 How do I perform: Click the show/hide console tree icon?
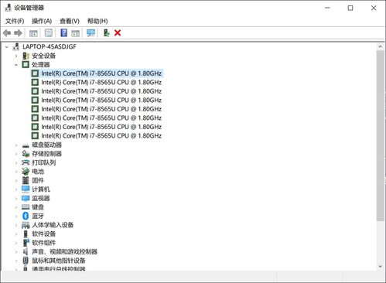(x=33, y=33)
